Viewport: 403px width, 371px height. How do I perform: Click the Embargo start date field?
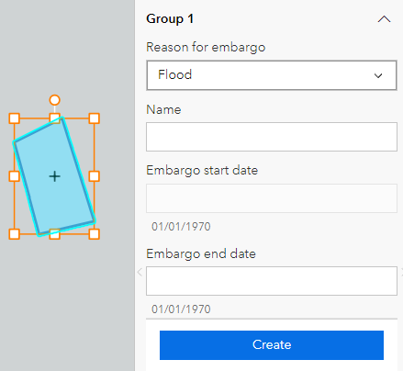pos(272,198)
